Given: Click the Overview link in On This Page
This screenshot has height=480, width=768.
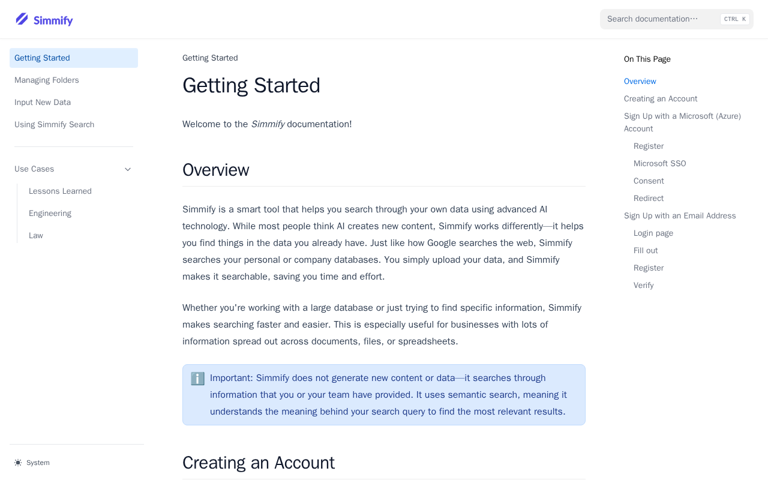Looking at the screenshot, I should (x=640, y=82).
